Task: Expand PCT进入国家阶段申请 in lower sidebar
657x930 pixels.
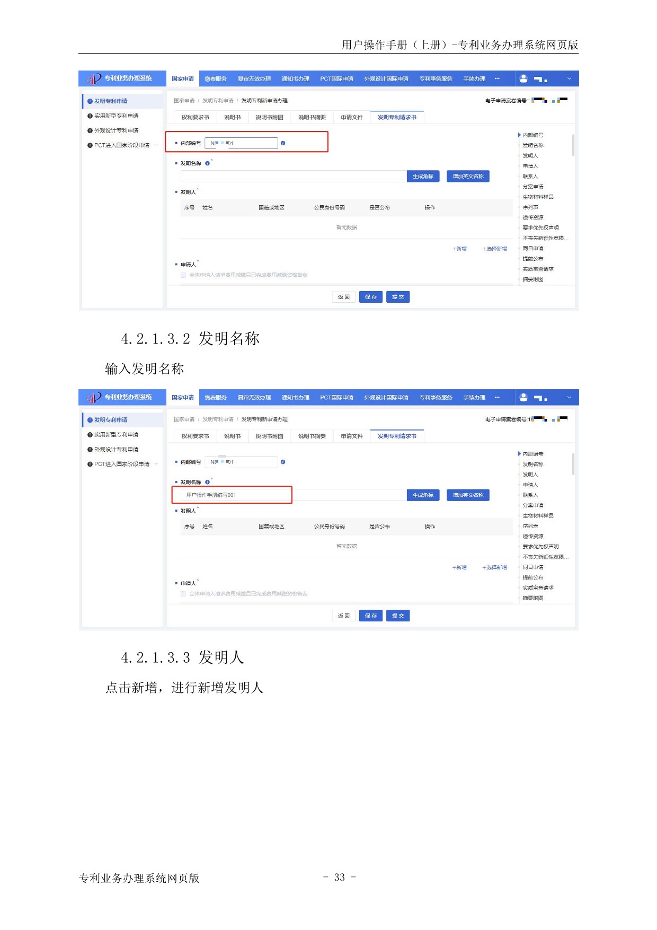Action: pyautogui.click(x=156, y=464)
